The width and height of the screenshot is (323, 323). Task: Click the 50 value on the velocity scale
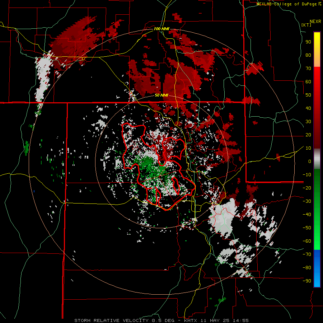click(x=308, y=95)
